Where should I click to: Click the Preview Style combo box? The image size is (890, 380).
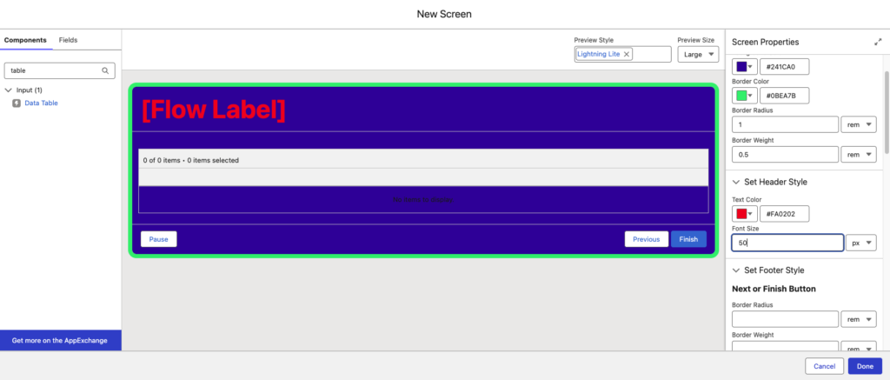click(622, 55)
